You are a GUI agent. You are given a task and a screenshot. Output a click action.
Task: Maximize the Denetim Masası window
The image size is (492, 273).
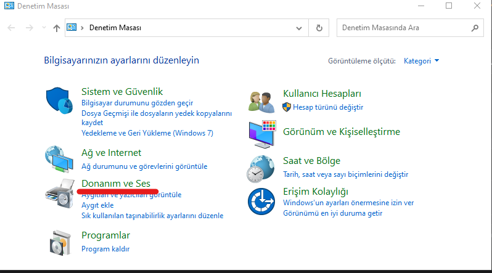pos(449,6)
